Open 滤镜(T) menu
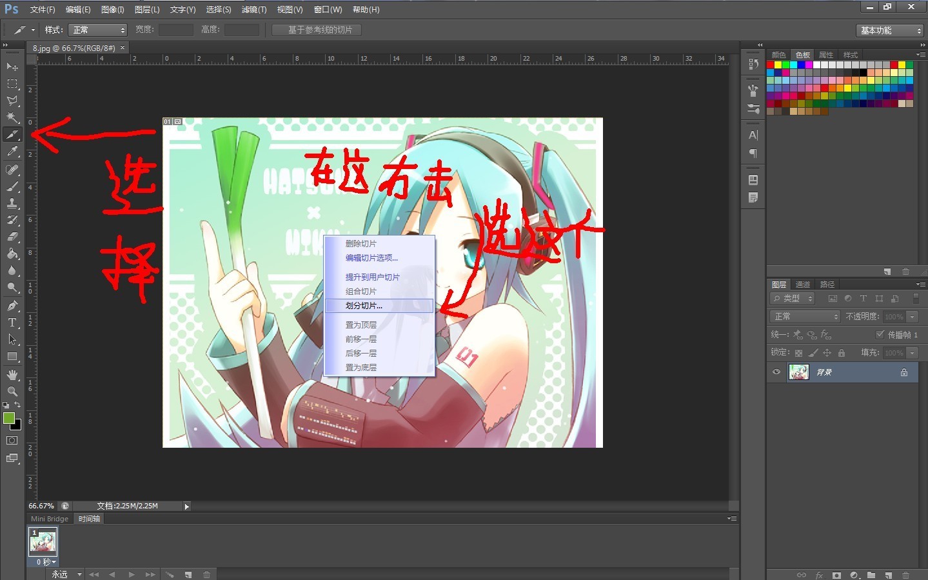This screenshot has height=580, width=928. pyautogui.click(x=254, y=10)
